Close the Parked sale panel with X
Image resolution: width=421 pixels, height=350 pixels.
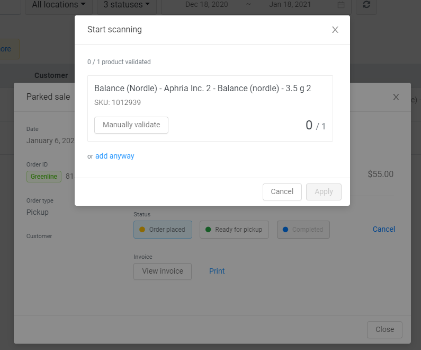(396, 97)
